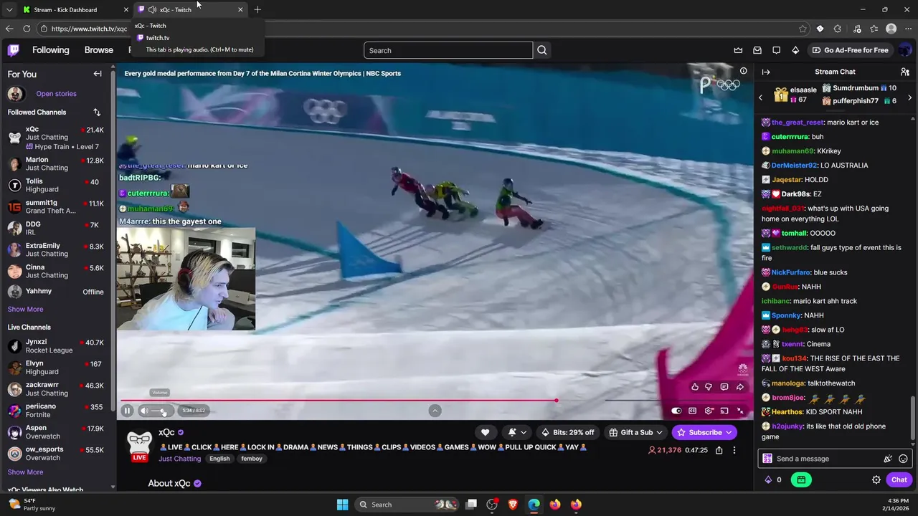Viewport: 918px width, 516px height.
Task: Select the chat identity badge icon
Action: tap(767, 459)
